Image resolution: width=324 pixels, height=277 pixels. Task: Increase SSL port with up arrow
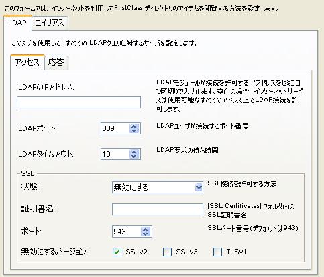[x=146, y=229]
